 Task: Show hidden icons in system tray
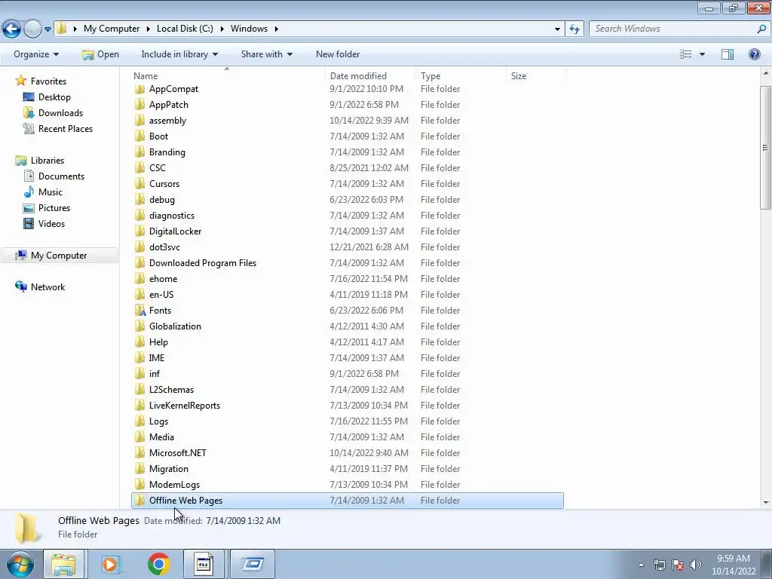click(641, 565)
